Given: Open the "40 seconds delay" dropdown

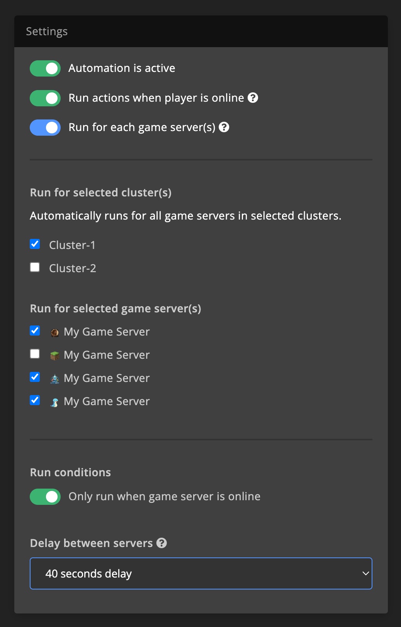Looking at the screenshot, I should point(201,574).
